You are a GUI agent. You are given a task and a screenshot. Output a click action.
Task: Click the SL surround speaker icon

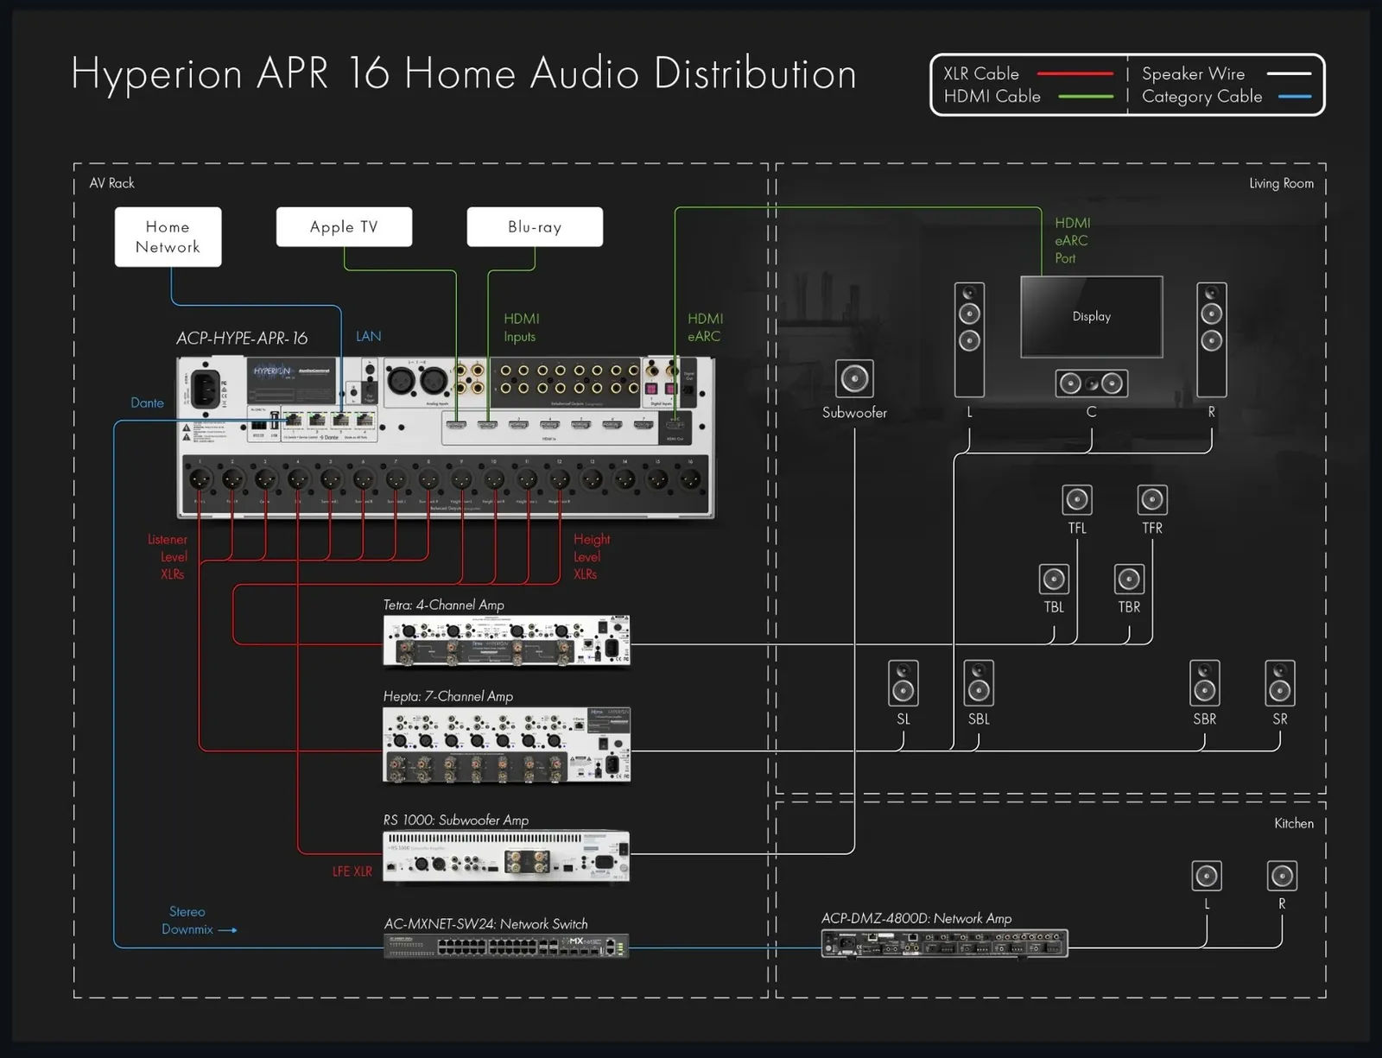903,683
